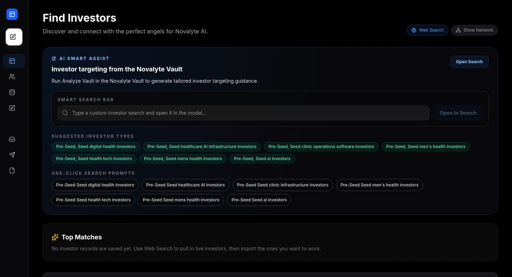Click 'Discover and connect with the perfect angels' subtitle
512x277 pixels.
coord(125,32)
